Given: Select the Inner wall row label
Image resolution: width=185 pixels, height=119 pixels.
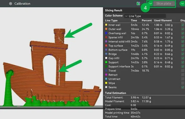Looking at the screenshot, I should pyautogui.click(x=114, y=25).
